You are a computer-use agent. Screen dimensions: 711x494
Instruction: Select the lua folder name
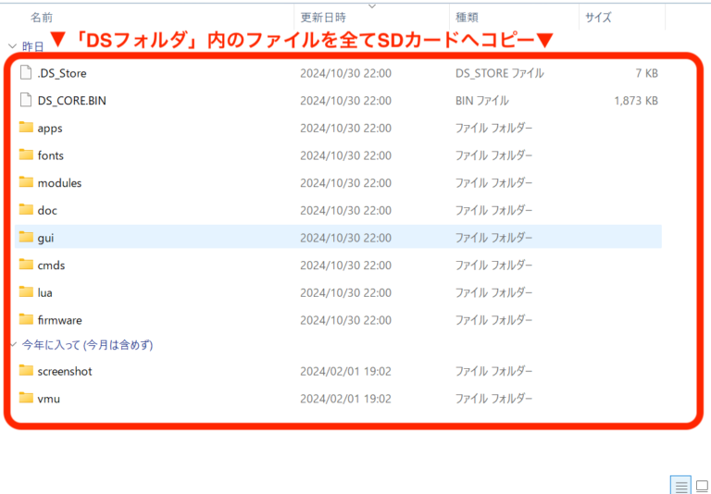(x=44, y=292)
